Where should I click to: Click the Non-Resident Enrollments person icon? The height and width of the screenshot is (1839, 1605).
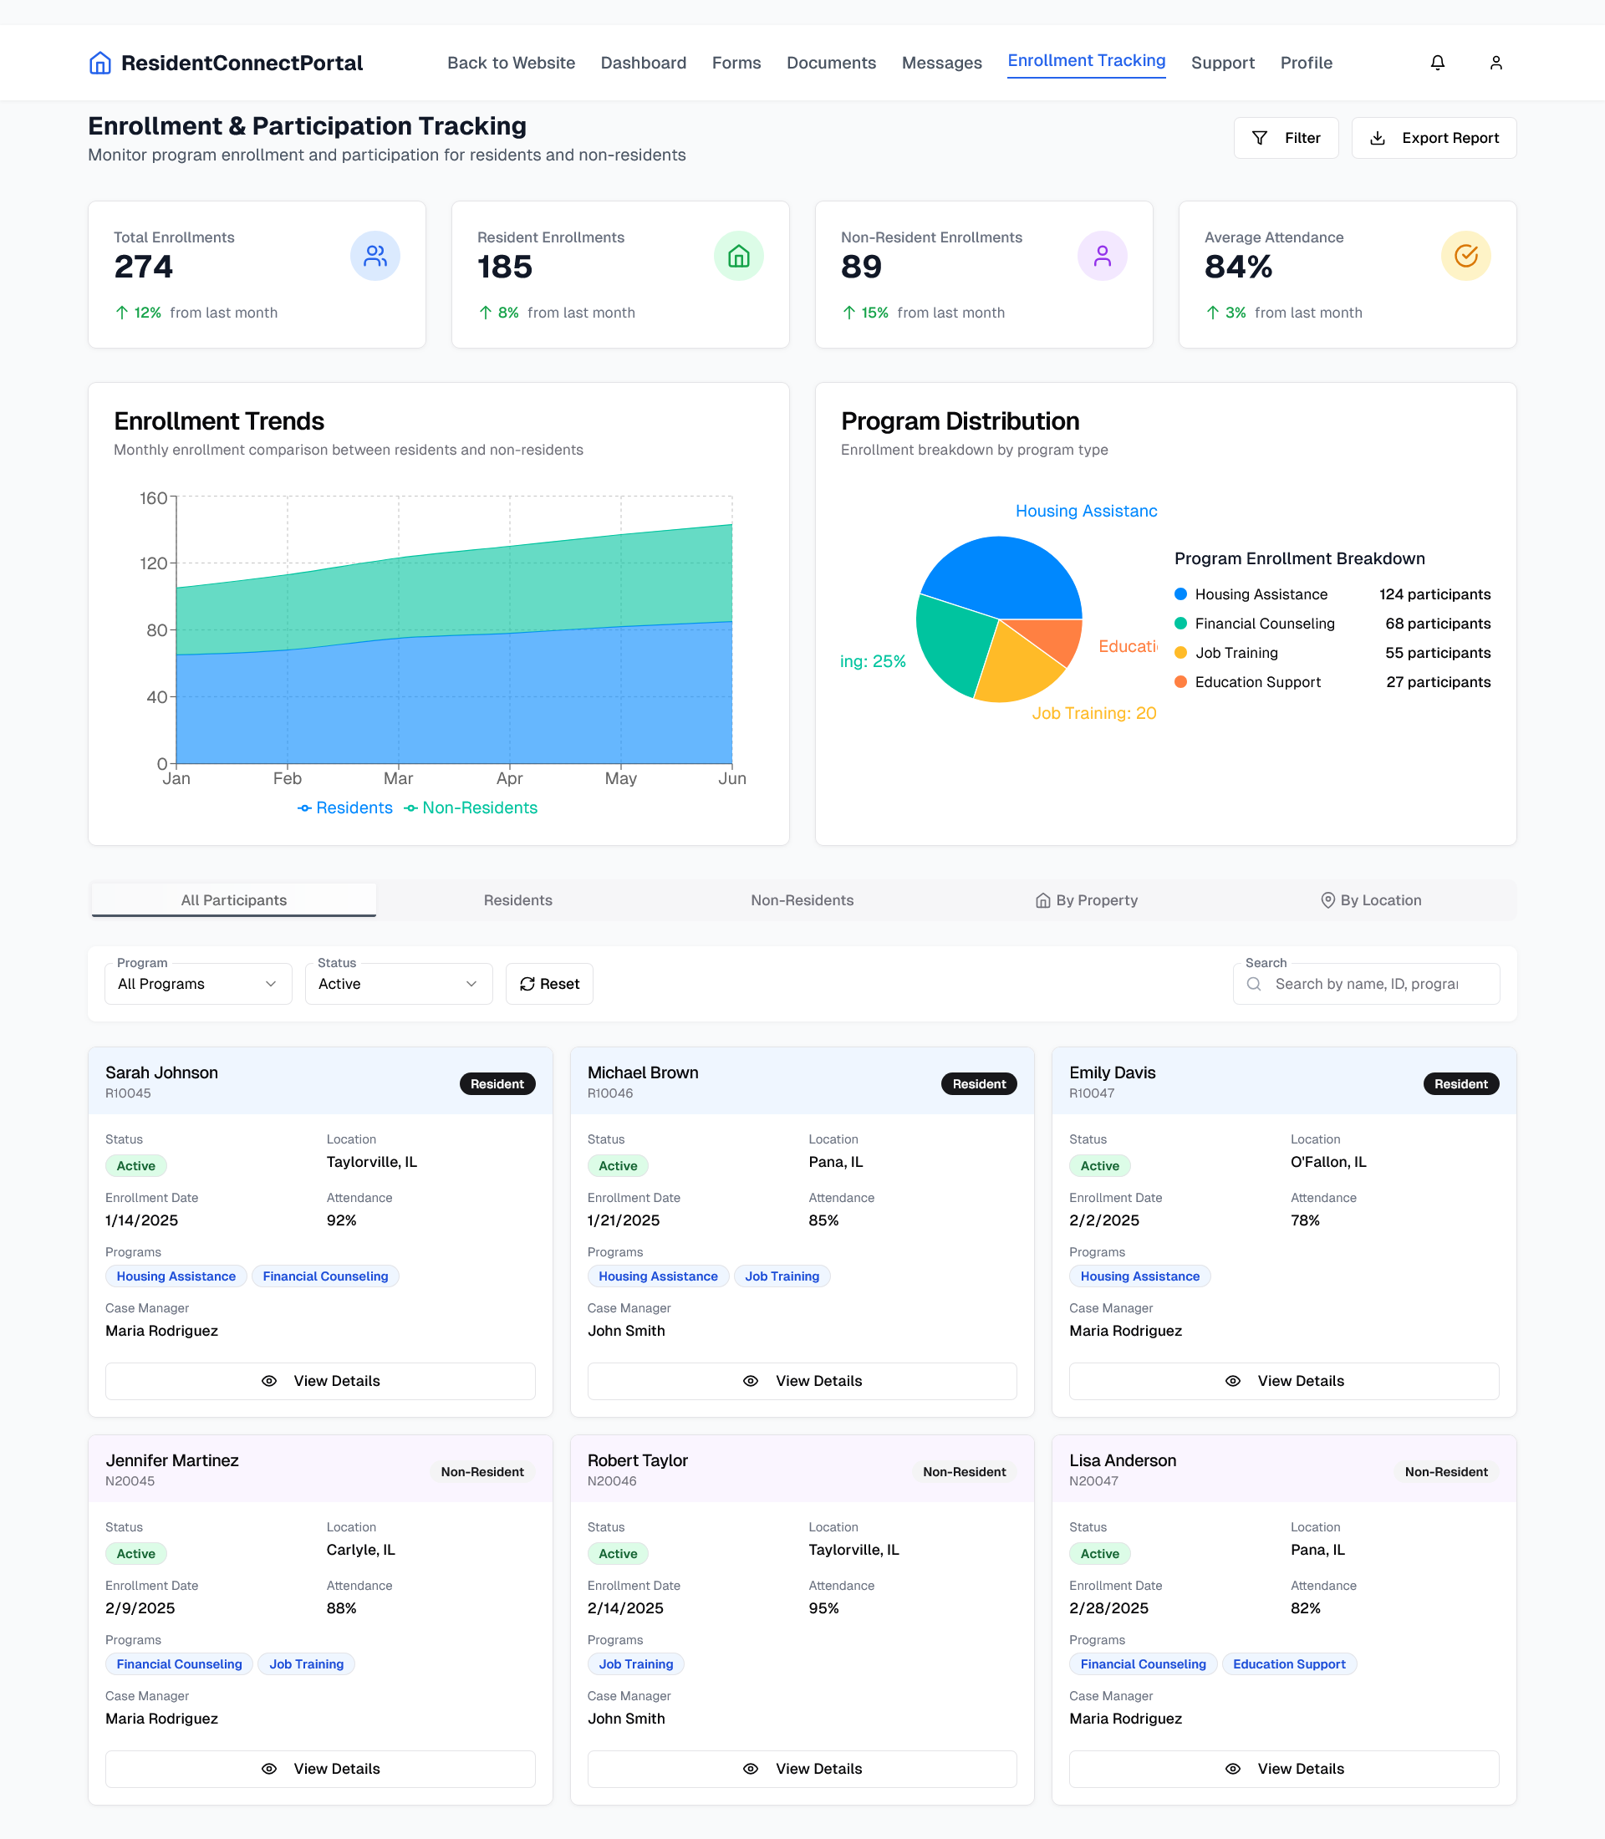[x=1102, y=256]
